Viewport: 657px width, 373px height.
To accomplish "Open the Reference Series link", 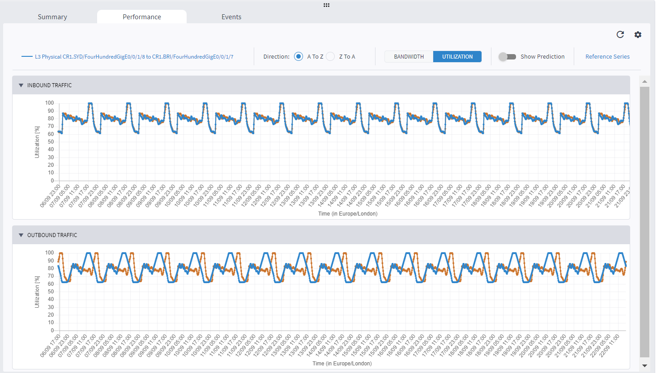I will tap(607, 56).
